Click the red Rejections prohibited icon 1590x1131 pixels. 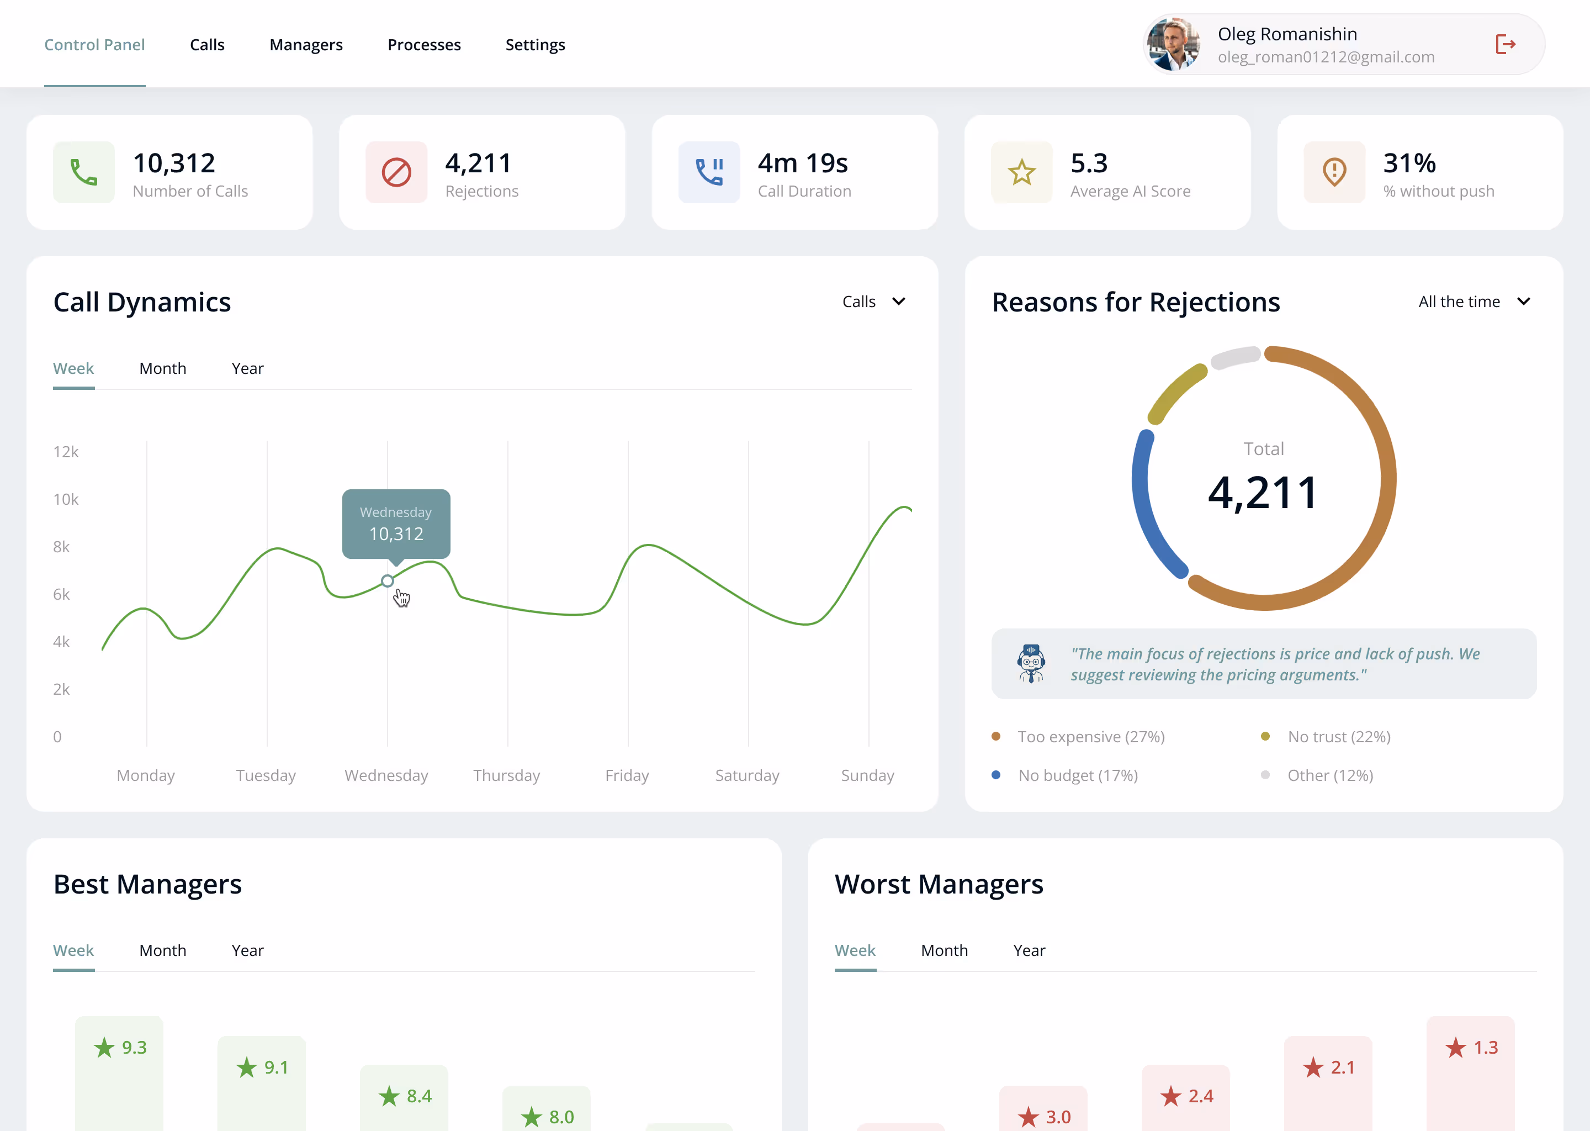[396, 172]
